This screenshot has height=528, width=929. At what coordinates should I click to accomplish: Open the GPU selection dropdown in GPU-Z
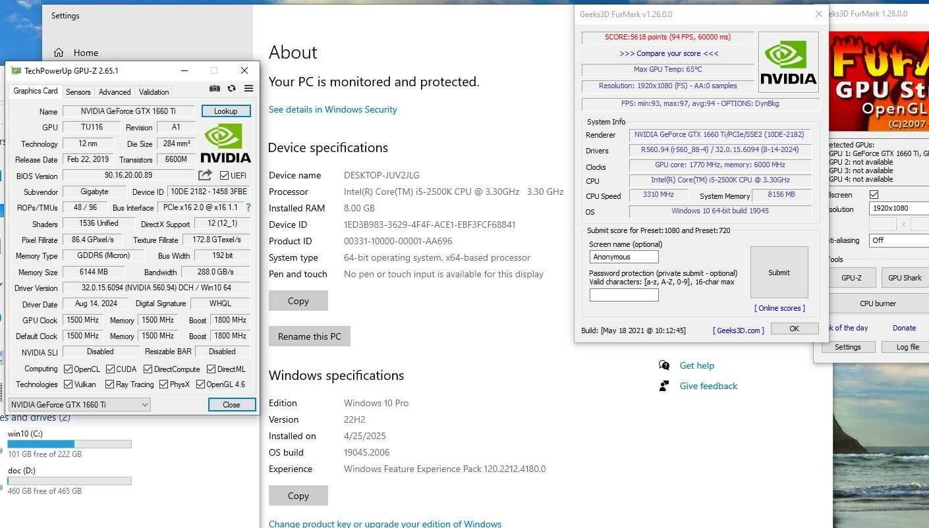tap(80, 405)
